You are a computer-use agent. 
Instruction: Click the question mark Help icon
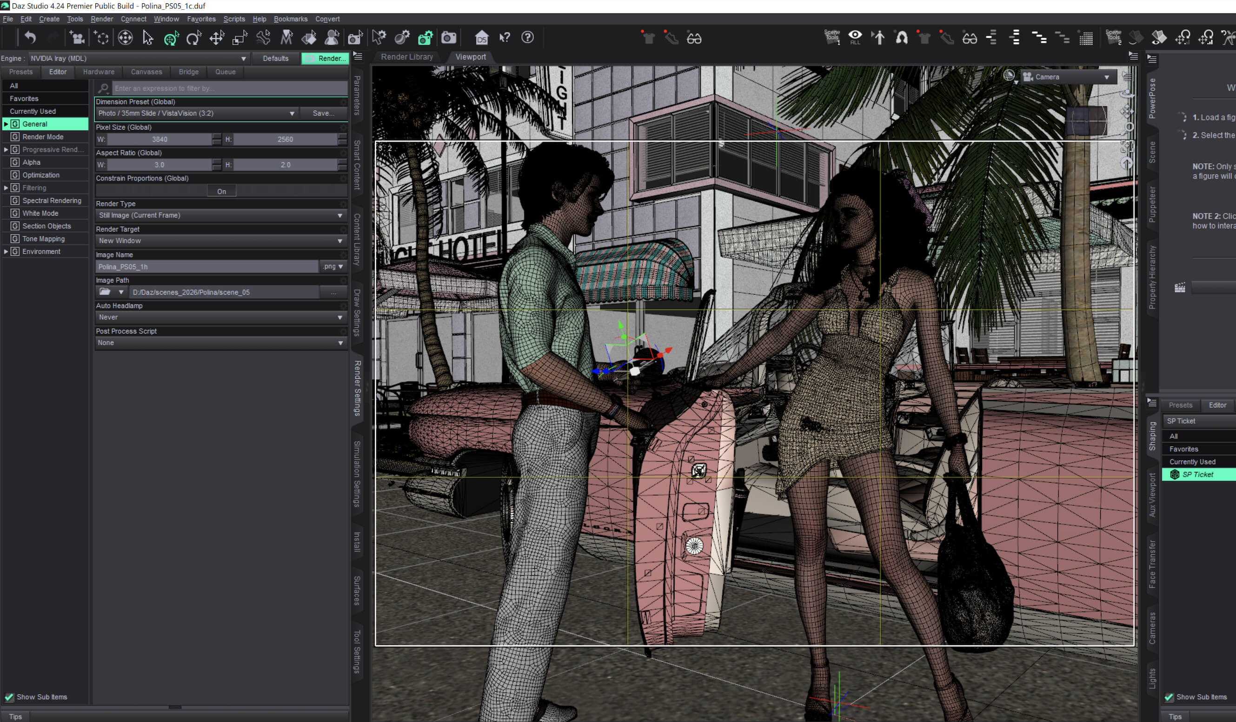pos(527,38)
